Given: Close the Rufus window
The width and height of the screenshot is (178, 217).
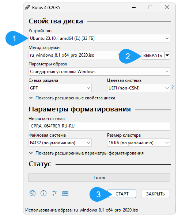Looking at the screenshot, I should (167, 7).
